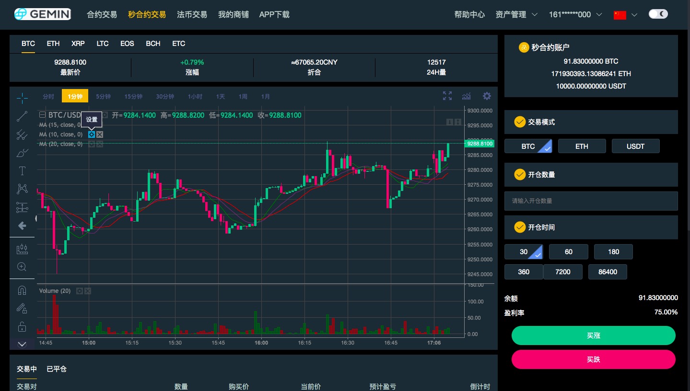The height and width of the screenshot is (391, 690).
Task: Click the 请输入开仓数量 quantity input
Action: pyautogui.click(x=591, y=201)
